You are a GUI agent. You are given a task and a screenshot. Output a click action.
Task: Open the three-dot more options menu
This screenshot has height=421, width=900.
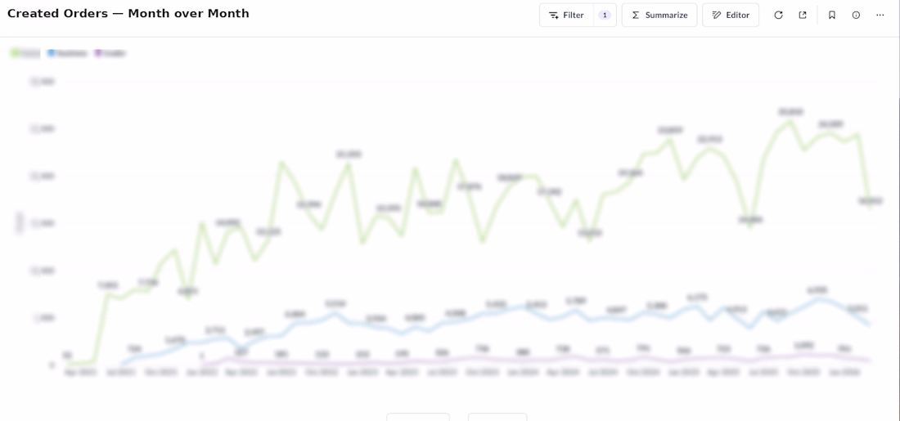(880, 15)
